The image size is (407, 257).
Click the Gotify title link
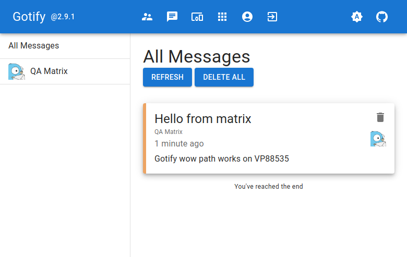29,17
